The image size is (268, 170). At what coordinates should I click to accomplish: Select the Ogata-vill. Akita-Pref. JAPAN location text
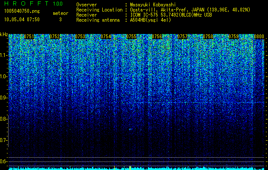pos(190,10)
